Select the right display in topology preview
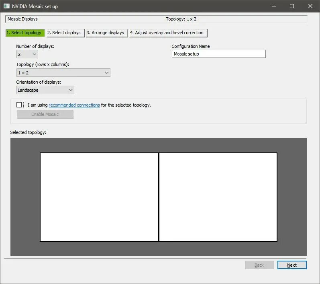This screenshot has height=284, width=320. (x=218, y=197)
